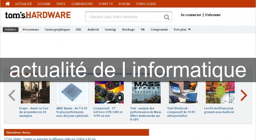256x140 pixels.
Task: Click S'abonner link
Action: pos(213,15)
